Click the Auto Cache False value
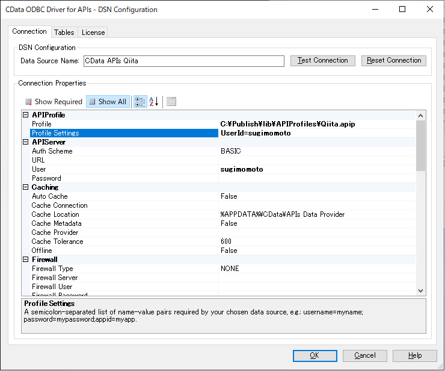Image resolution: width=445 pixels, height=371 pixels. click(x=229, y=196)
